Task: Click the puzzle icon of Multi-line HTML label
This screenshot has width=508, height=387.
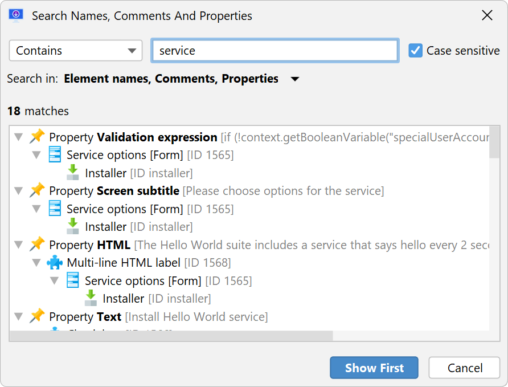Action: 55,262
